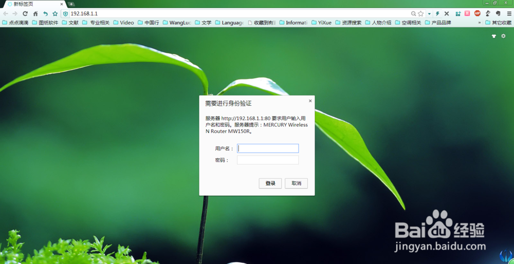Click the X stop-loading icon in toolbar
Screen dimensions: 514x264
(447, 14)
